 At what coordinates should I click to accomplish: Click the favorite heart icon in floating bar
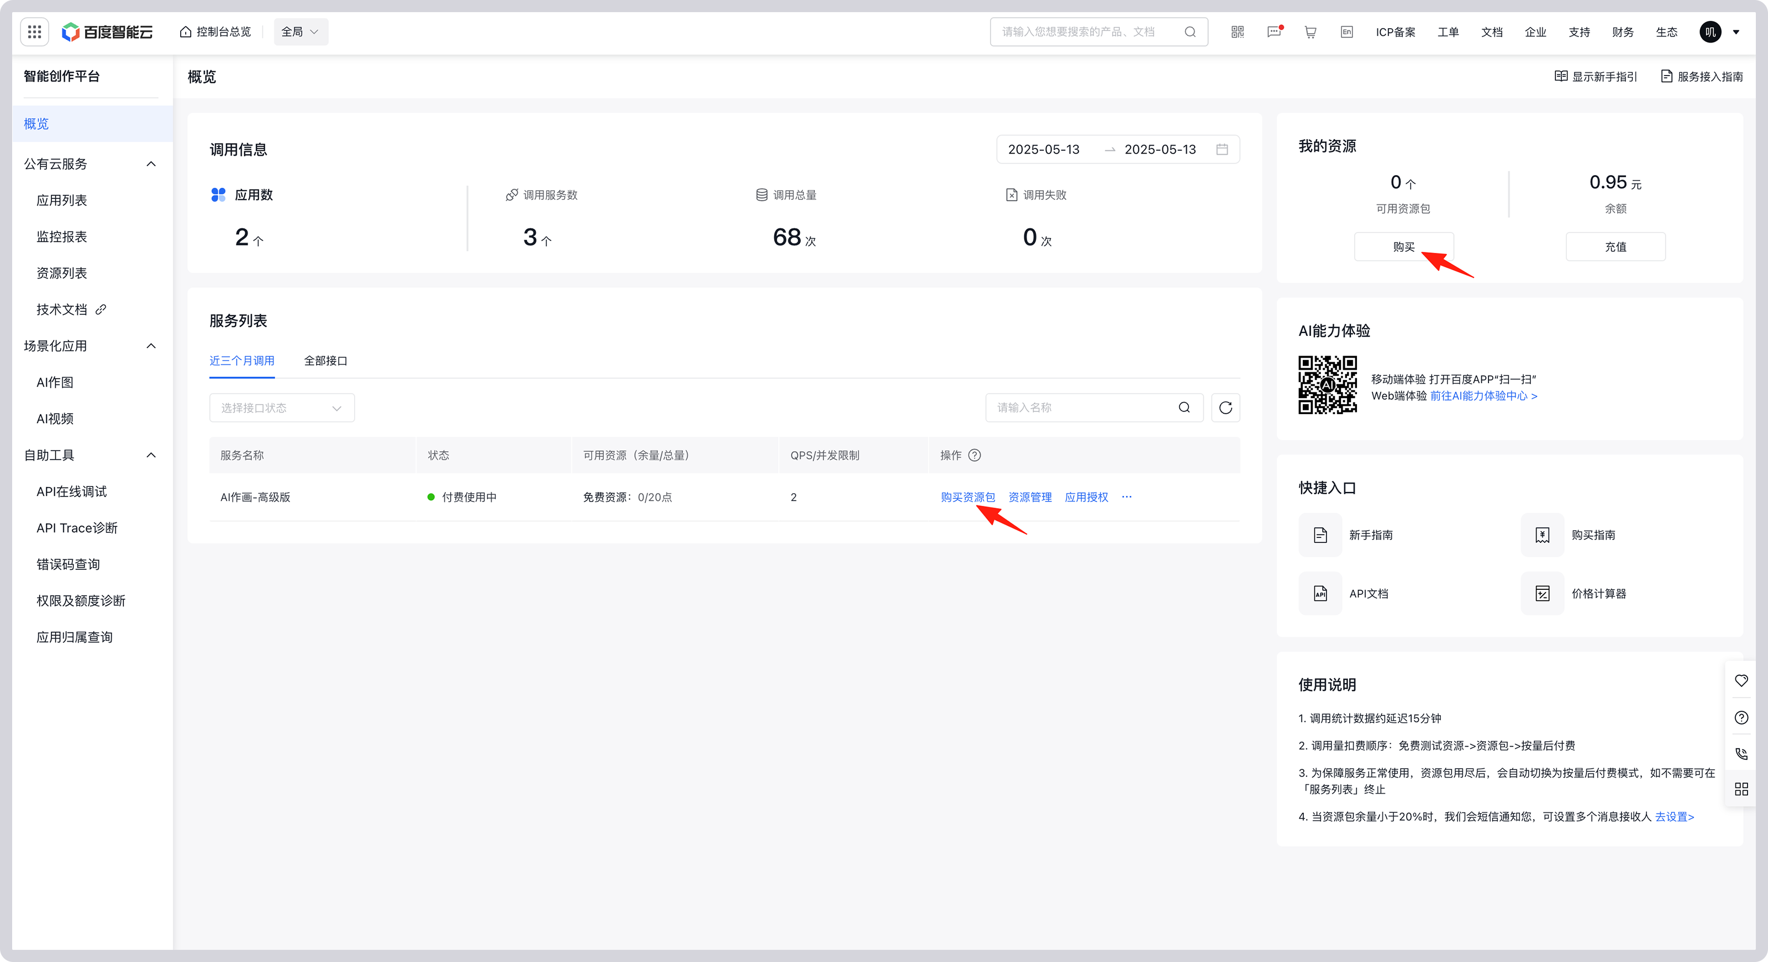[x=1741, y=680]
